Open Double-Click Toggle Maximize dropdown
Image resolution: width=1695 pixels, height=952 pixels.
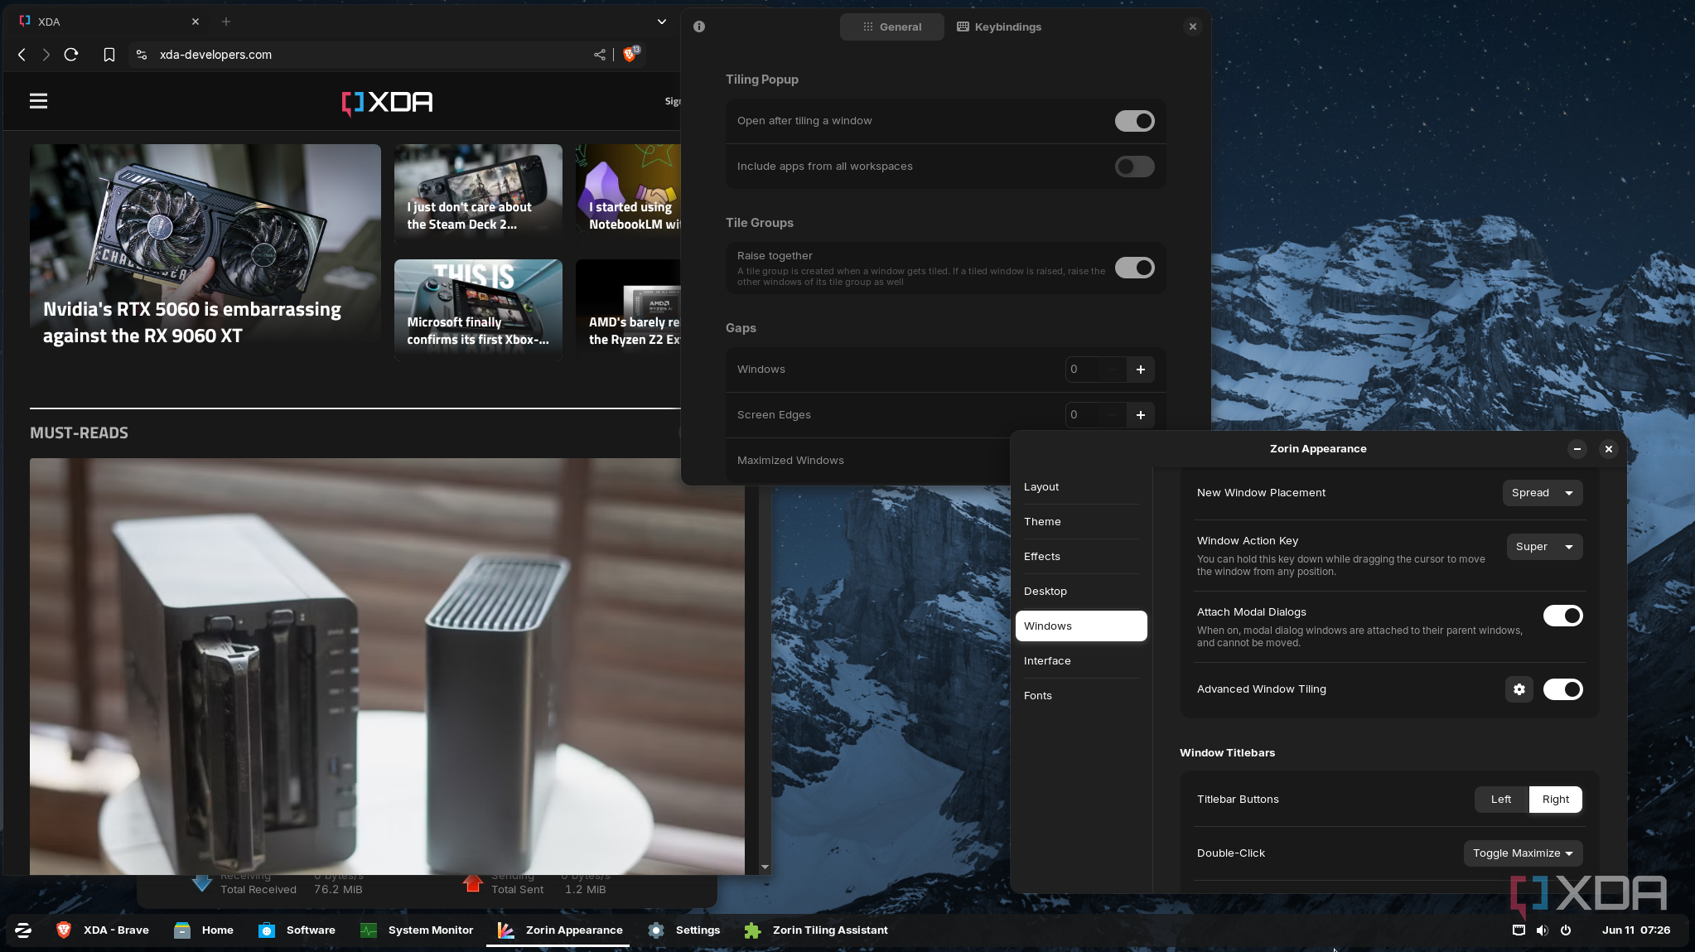(1523, 853)
